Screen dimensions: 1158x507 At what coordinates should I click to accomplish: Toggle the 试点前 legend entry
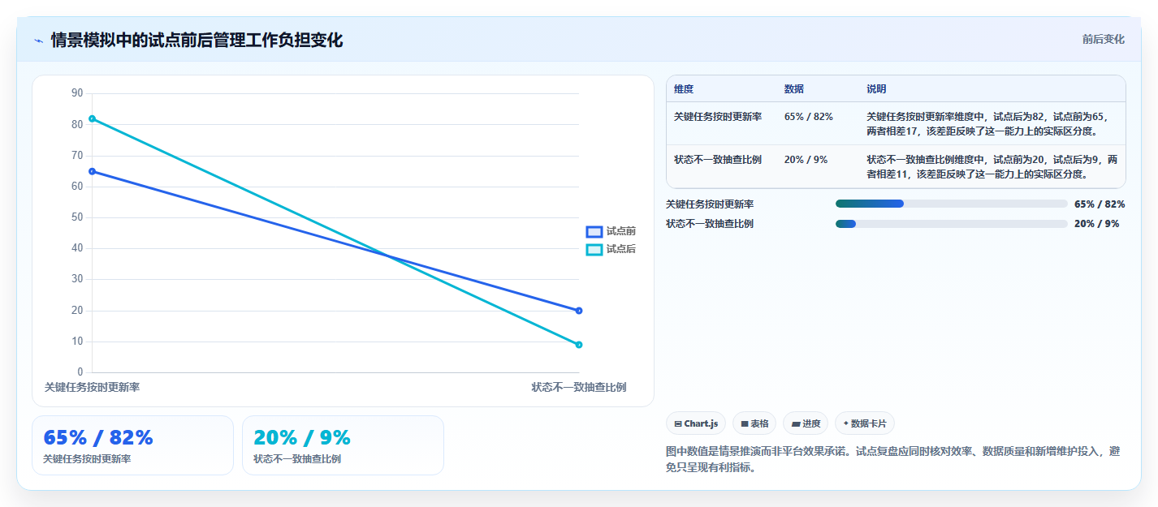pyautogui.click(x=611, y=231)
